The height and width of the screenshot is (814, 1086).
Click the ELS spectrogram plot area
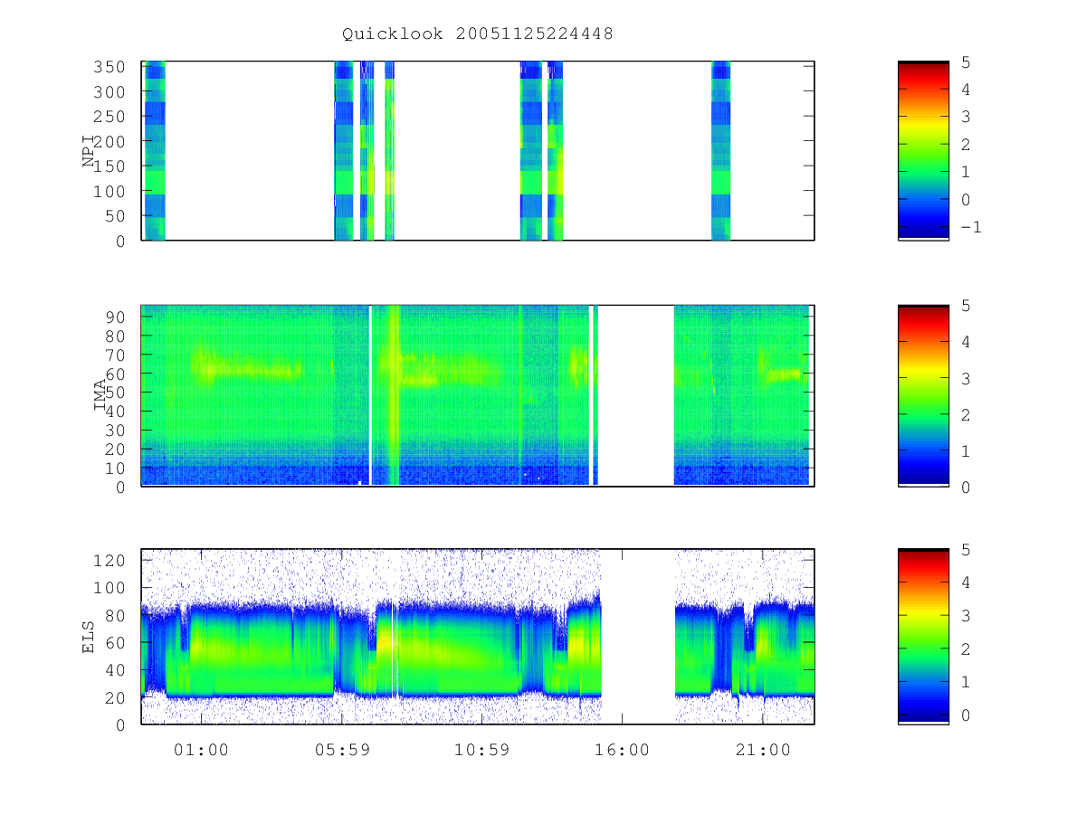point(478,637)
